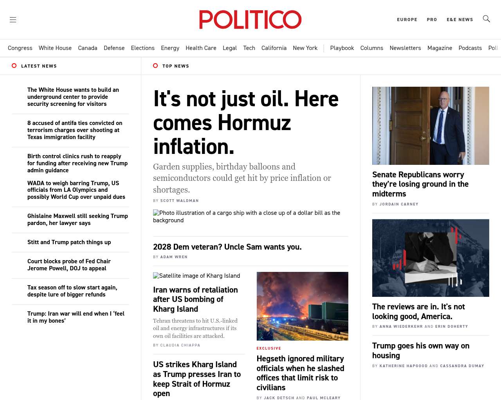View author Jack Detsch's page
This screenshot has height=400, width=501.
[x=279, y=398]
